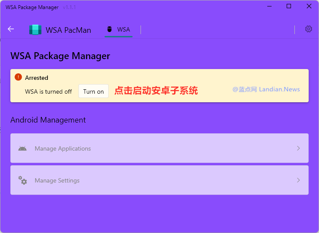Open the Manage Applications entry

(159, 148)
